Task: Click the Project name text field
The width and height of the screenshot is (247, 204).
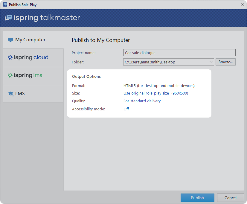Action: pyautogui.click(x=179, y=53)
